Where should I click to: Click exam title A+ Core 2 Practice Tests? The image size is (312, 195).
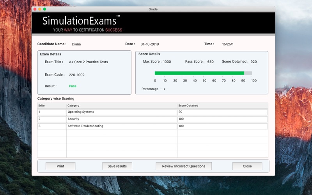pyautogui.click(x=89, y=62)
